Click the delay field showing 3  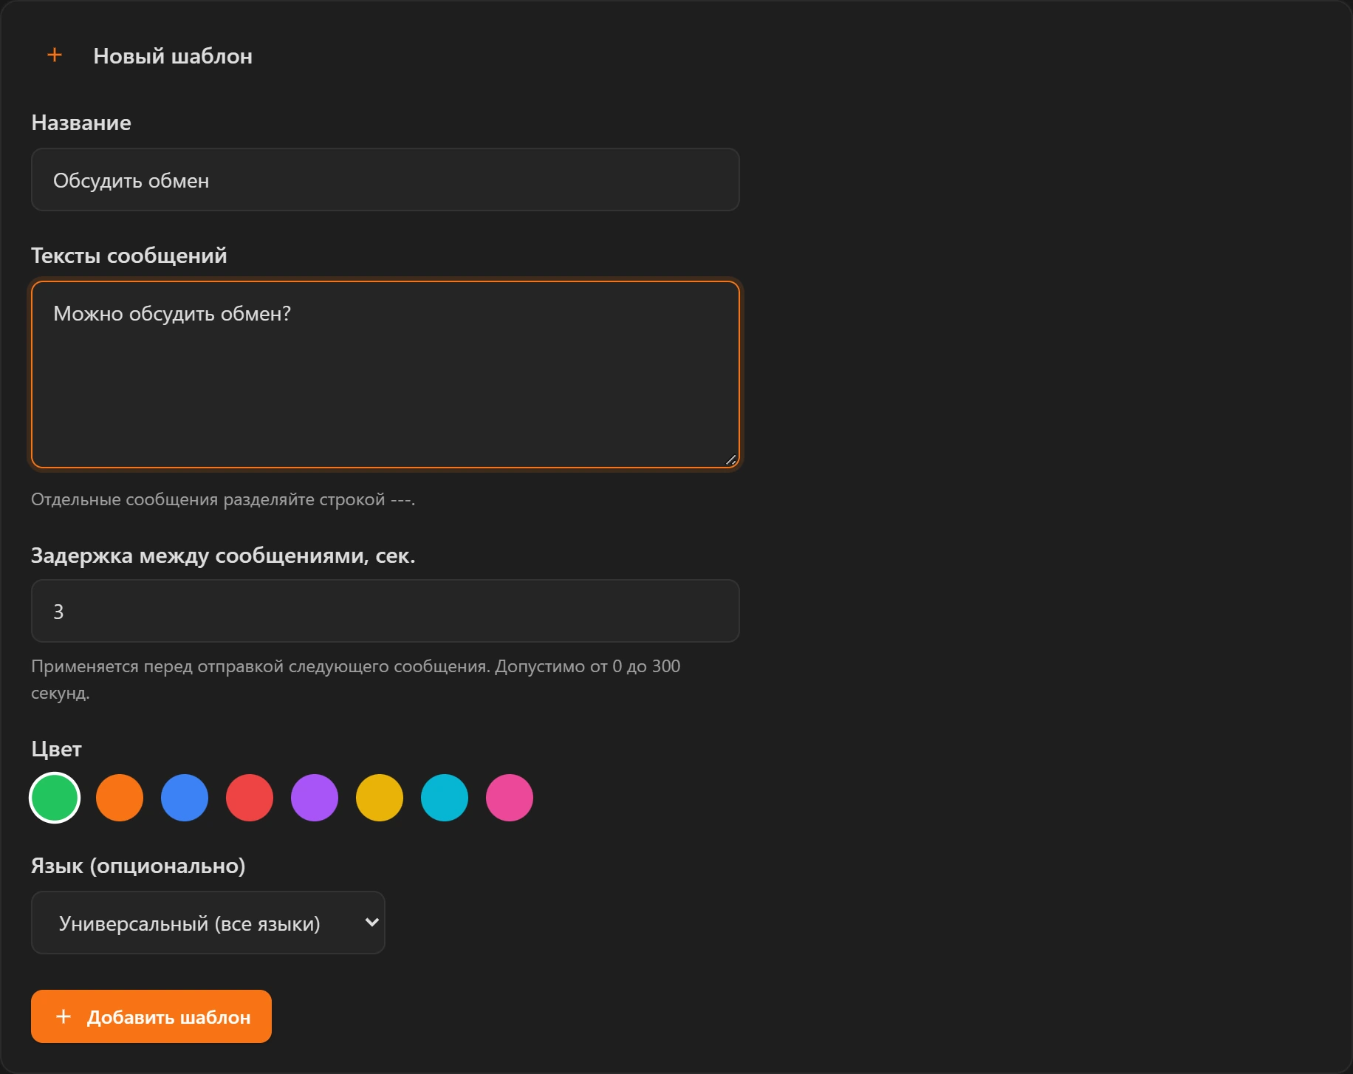[385, 611]
